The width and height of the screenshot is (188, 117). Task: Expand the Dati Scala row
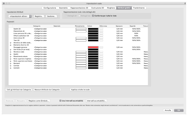coord(11,50)
